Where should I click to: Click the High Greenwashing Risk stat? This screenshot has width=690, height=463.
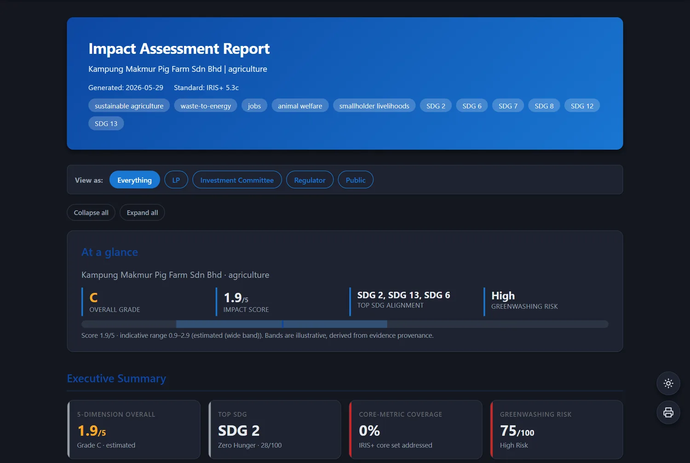[546, 302]
